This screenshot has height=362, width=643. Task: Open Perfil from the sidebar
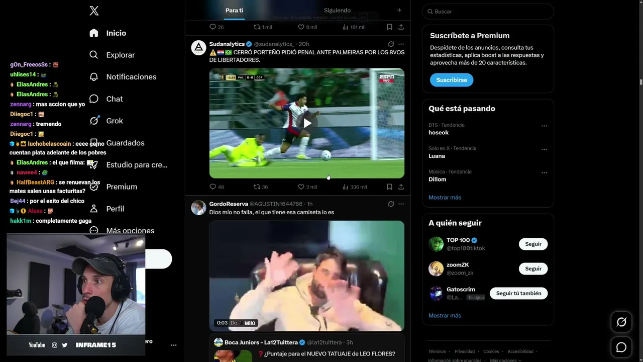[x=106, y=209]
